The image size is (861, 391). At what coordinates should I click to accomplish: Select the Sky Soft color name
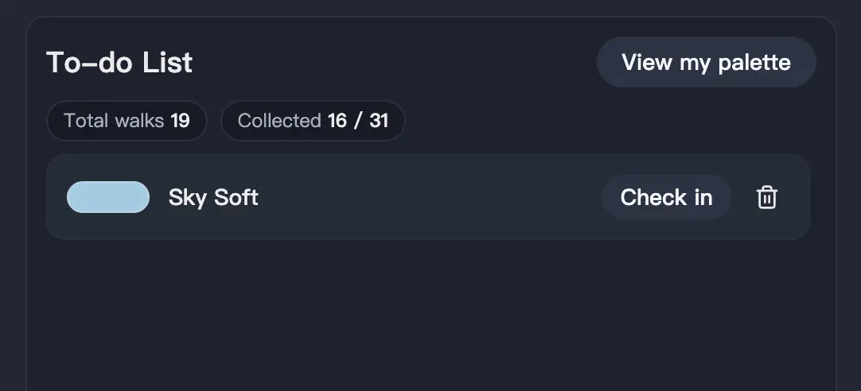click(213, 197)
